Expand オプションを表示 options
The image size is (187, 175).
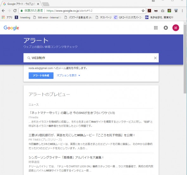pyautogui.click(x=68, y=75)
